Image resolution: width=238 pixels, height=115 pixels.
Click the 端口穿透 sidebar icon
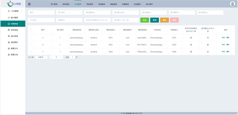[9, 36]
